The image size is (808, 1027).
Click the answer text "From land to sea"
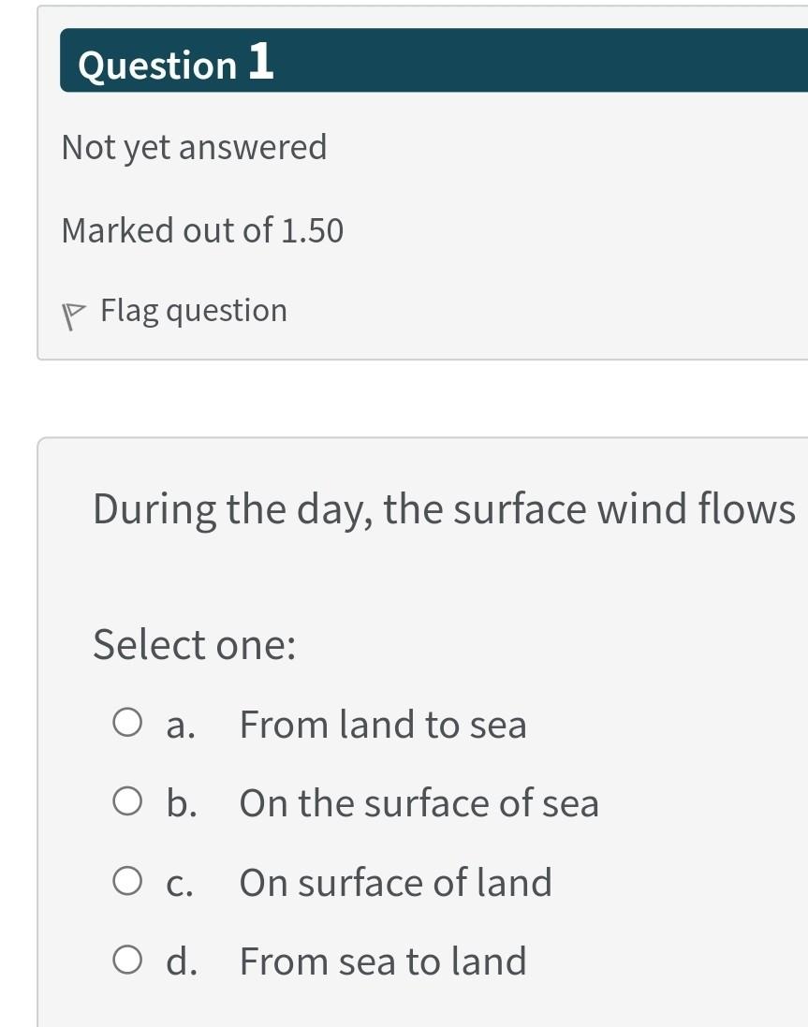383,725
